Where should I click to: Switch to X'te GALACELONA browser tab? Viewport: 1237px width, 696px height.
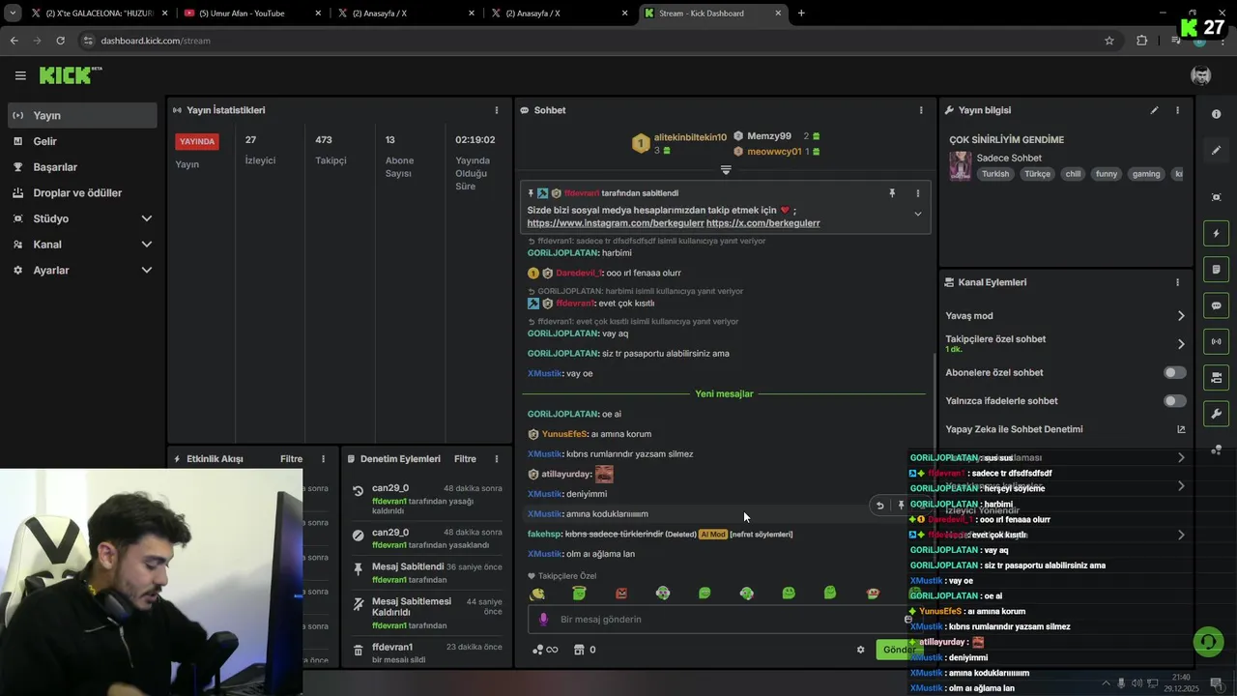point(100,14)
